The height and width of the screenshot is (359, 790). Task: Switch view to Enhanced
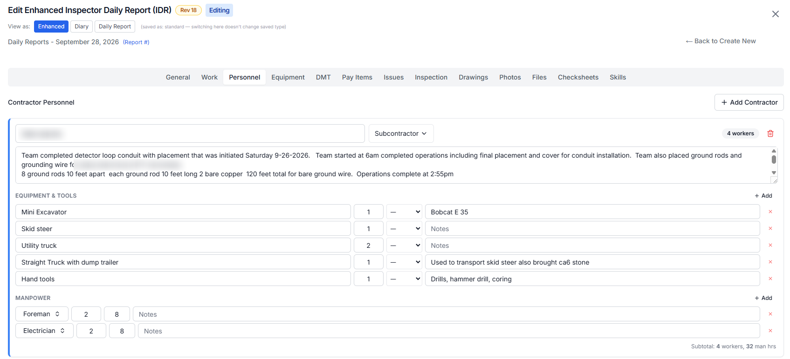(x=51, y=27)
